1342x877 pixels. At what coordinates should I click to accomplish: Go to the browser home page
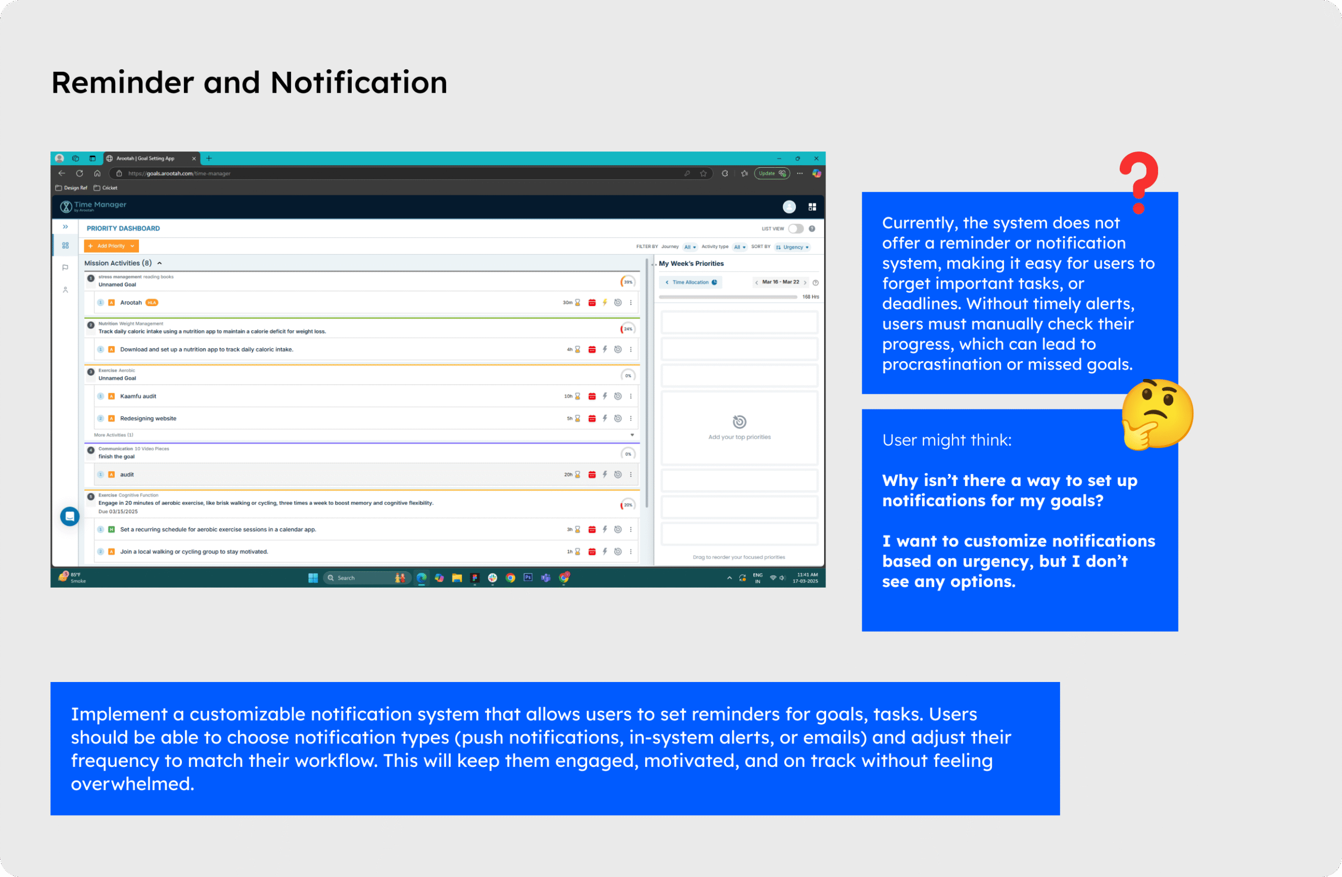(98, 174)
